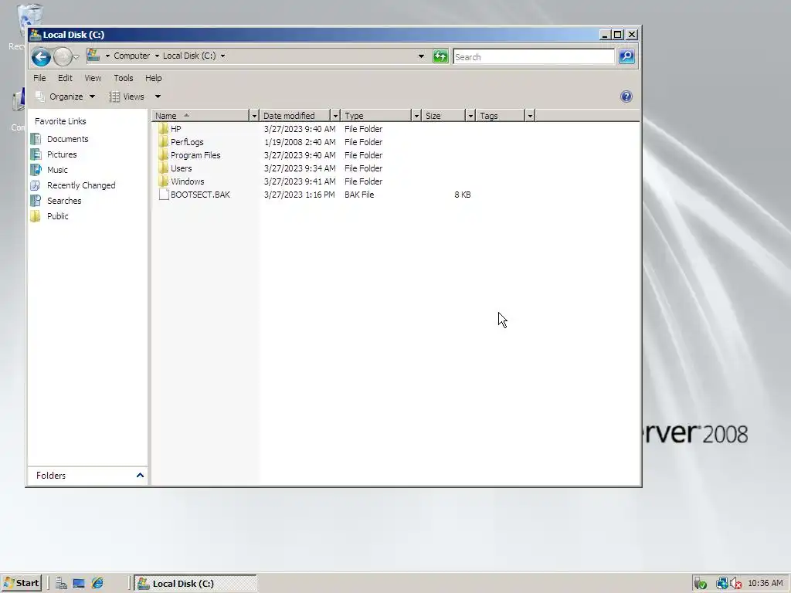Click the 8 KB size value
This screenshot has width=791, height=593.
pos(462,195)
